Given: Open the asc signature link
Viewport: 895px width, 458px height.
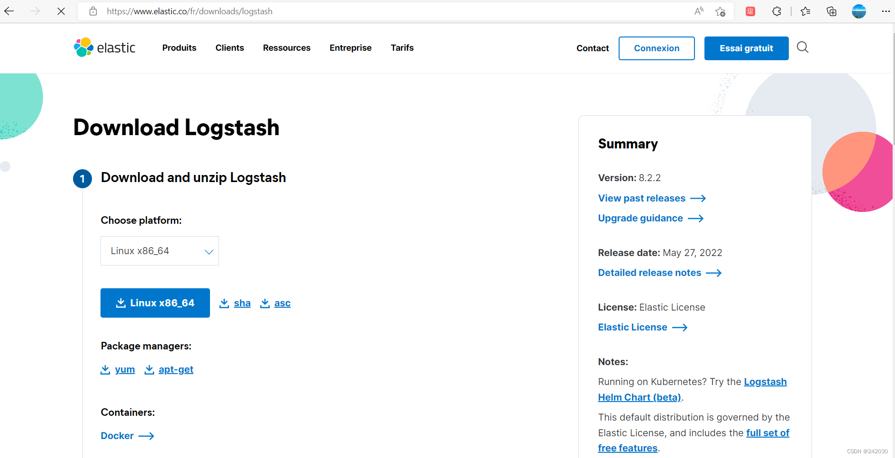Looking at the screenshot, I should click(x=283, y=303).
